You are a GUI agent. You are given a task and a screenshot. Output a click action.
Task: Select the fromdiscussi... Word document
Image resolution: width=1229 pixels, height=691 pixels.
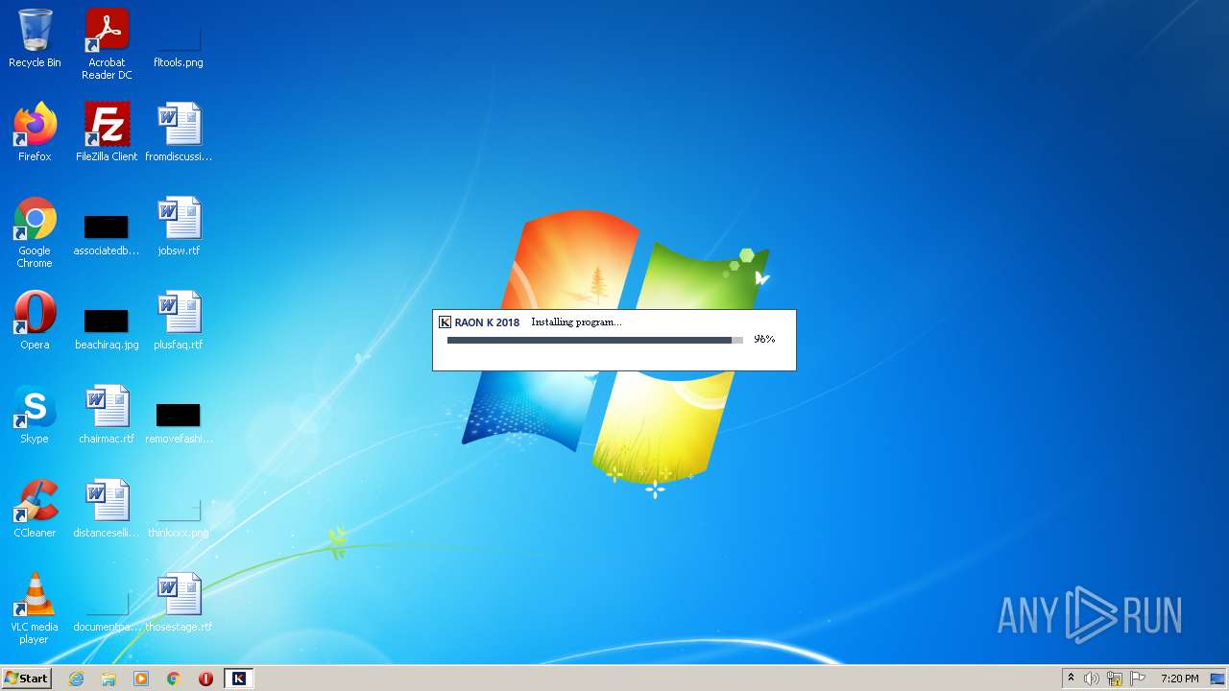click(179, 132)
